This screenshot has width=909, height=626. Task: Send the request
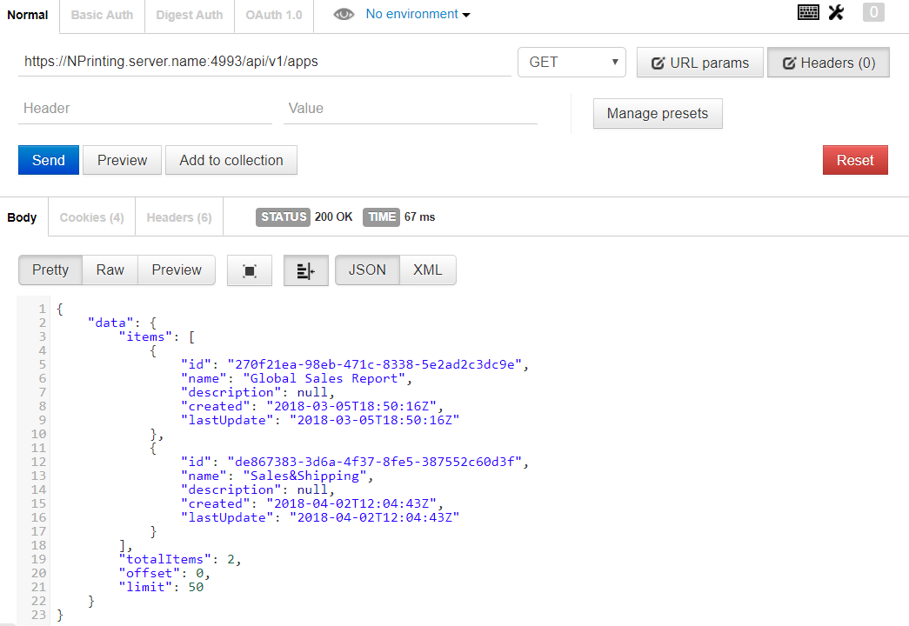[x=49, y=160]
